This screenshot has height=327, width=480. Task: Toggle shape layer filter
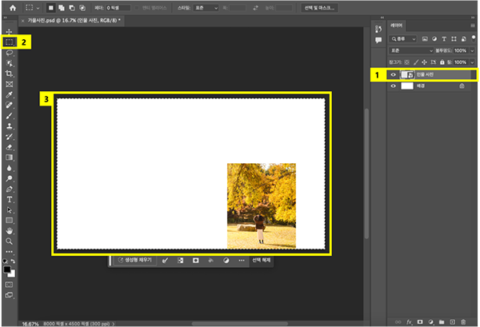[x=454, y=39]
